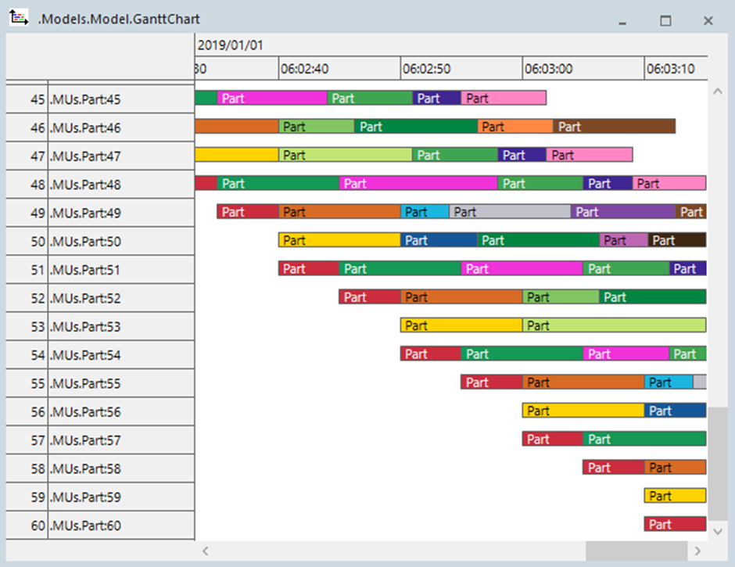
Task: Select the yellow Part bar in row 53
Action: coord(461,325)
